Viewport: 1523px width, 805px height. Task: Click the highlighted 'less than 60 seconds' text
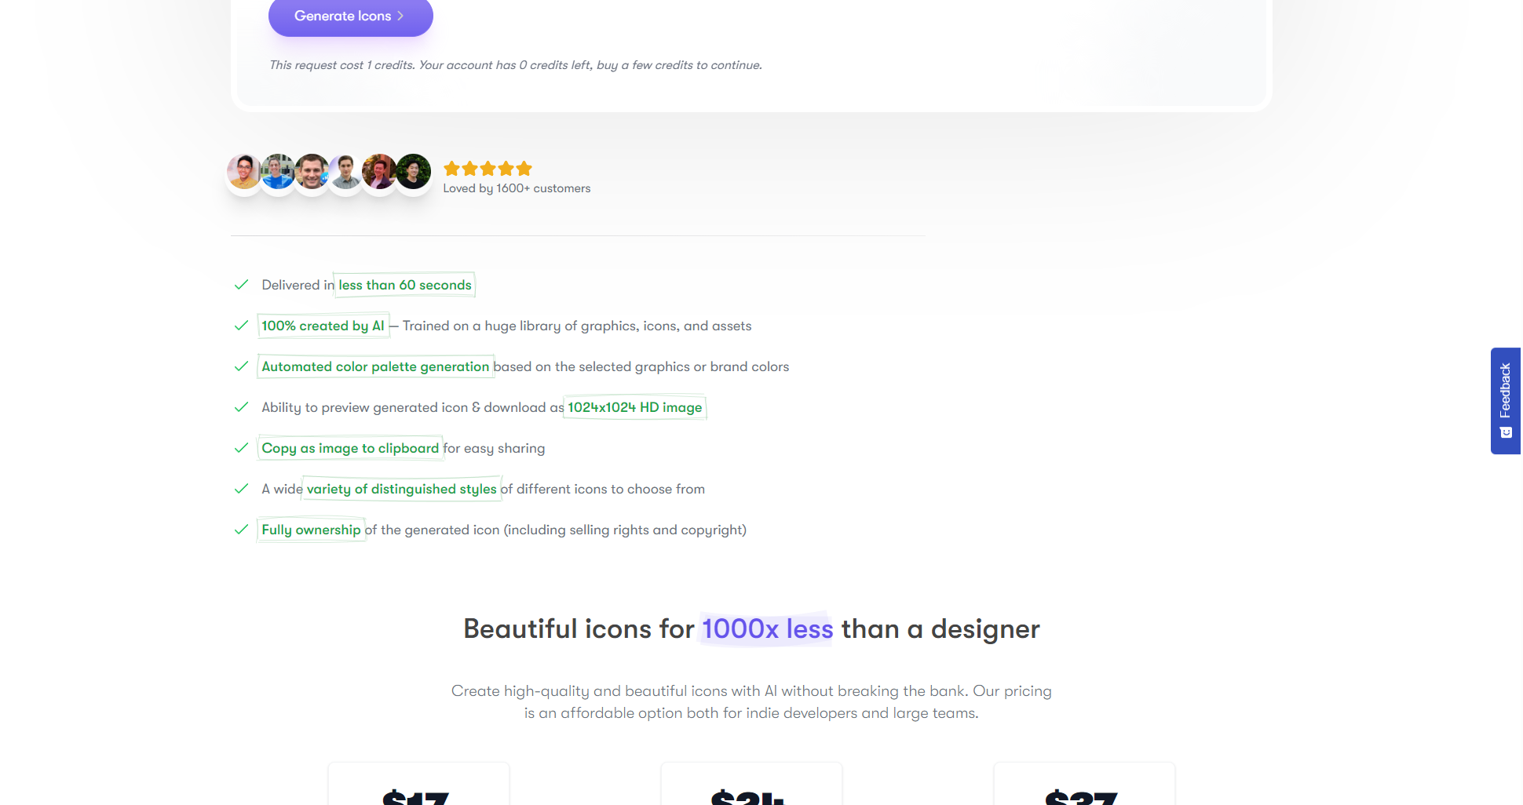point(405,285)
